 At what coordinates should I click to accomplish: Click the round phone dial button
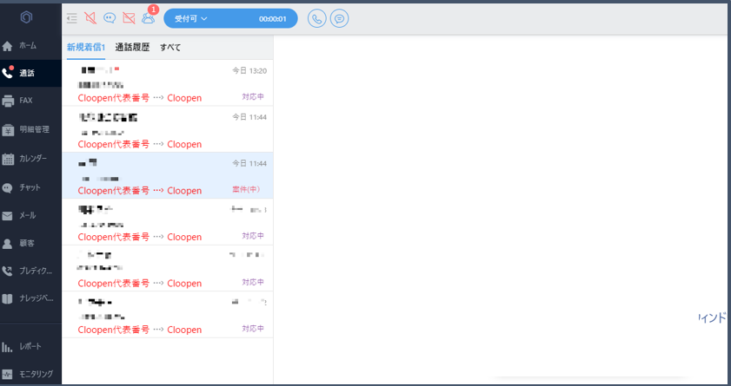click(x=317, y=18)
